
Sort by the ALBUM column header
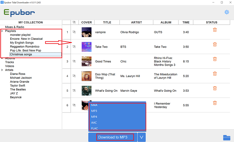pyautogui.click(x=166, y=22)
